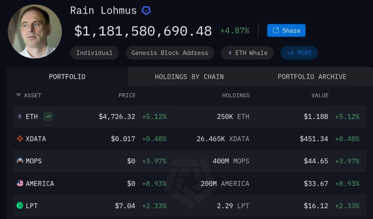Click the MOPS token icon
Viewport: 373px width, 219px height.
click(x=20, y=161)
